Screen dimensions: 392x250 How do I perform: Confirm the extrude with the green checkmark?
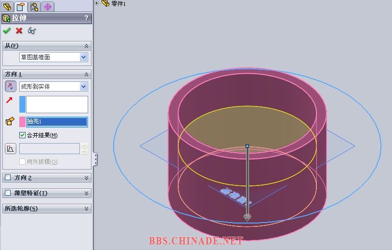[7, 31]
